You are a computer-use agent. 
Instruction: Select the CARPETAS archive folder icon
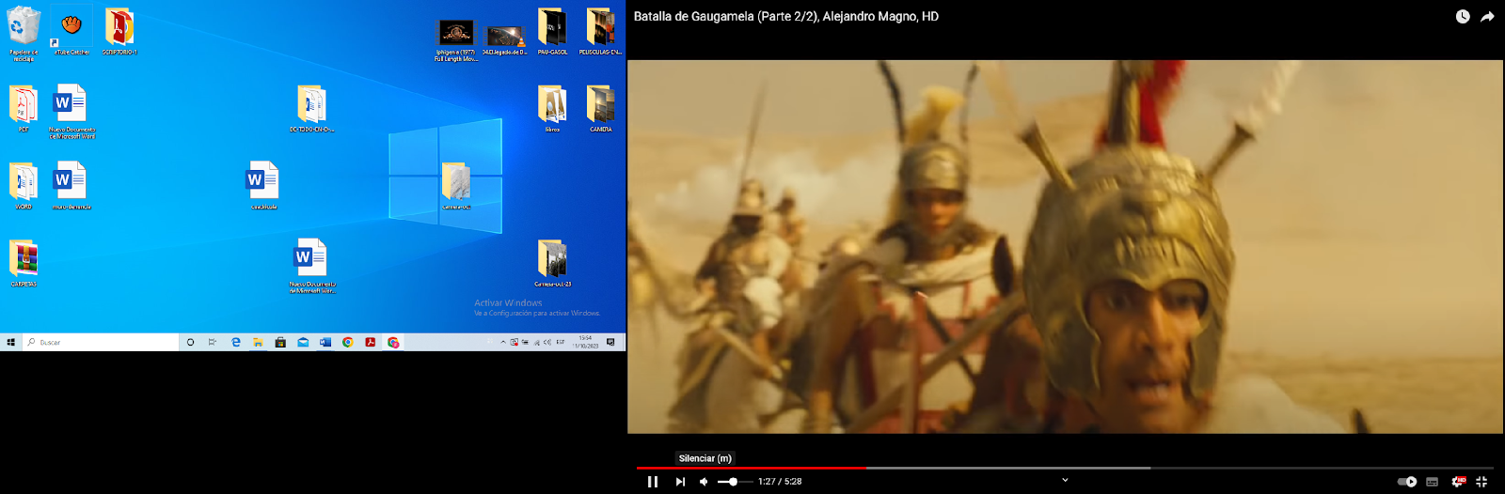pos(24,262)
